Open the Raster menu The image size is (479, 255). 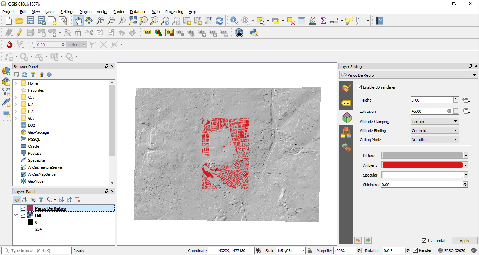pos(119,12)
